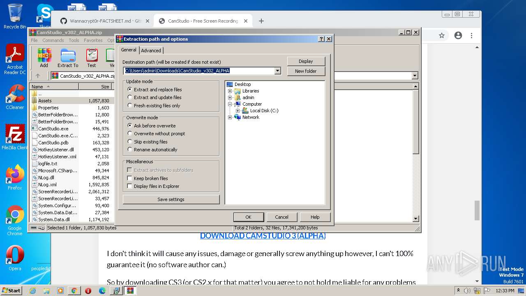Open FileZilla Client desktop icon
The height and width of the screenshot is (296, 526).
(15, 137)
